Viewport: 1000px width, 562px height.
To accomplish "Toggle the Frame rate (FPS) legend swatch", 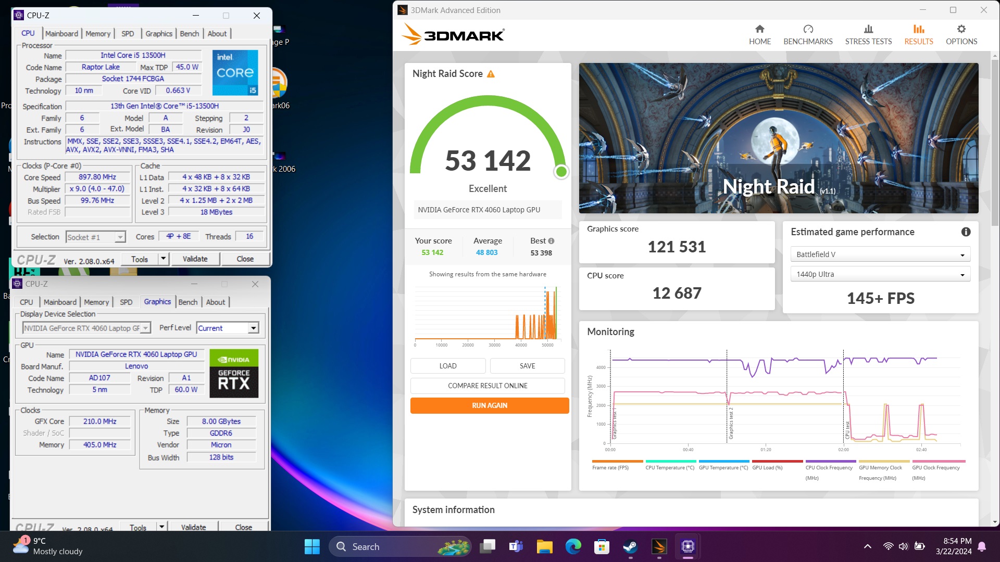I will tap(617, 462).
